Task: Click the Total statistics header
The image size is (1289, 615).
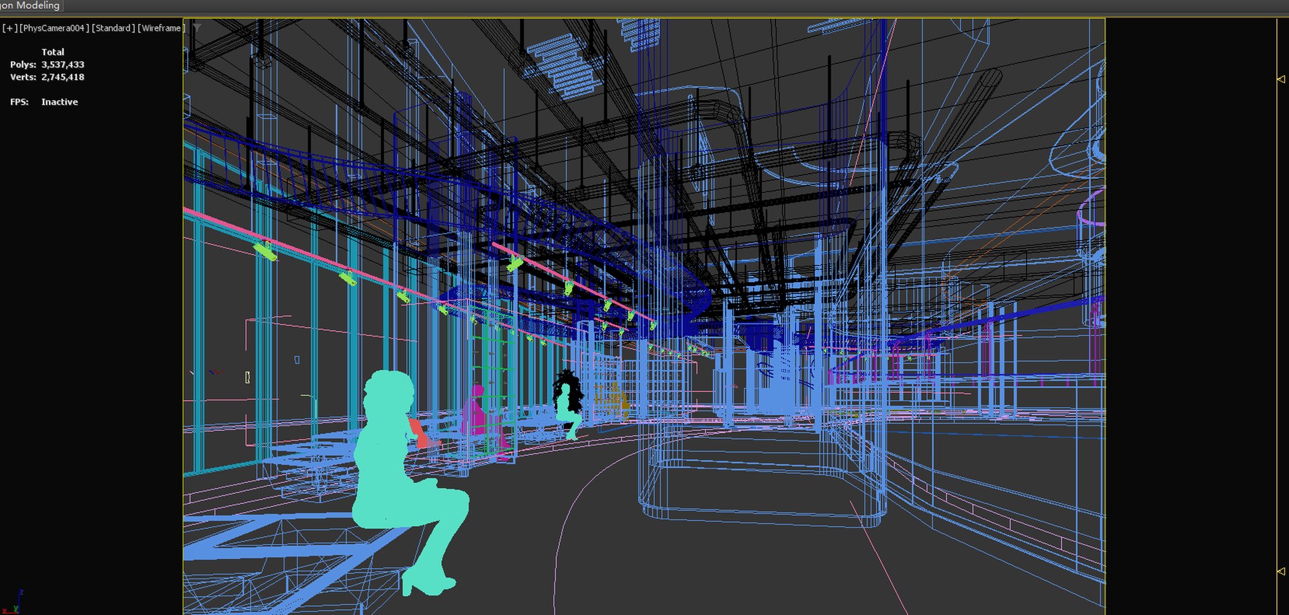Action: (x=53, y=52)
